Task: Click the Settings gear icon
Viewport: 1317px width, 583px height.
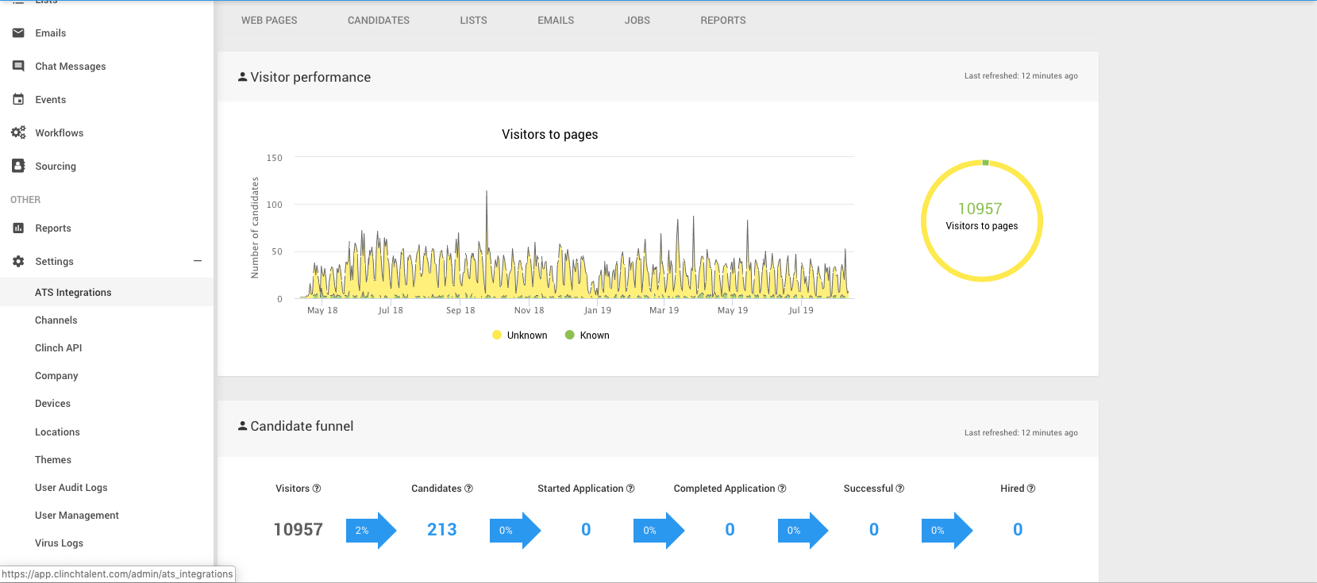Action: [18, 261]
